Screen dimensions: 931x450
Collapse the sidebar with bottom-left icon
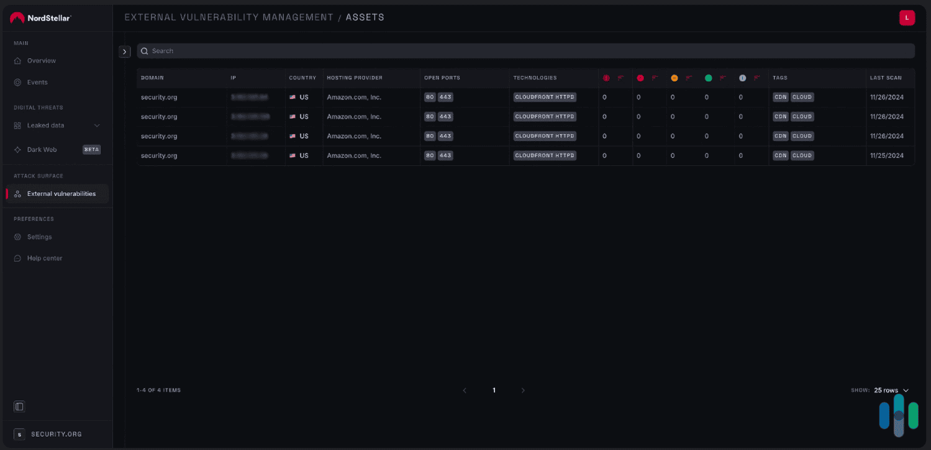(x=19, y=406)
